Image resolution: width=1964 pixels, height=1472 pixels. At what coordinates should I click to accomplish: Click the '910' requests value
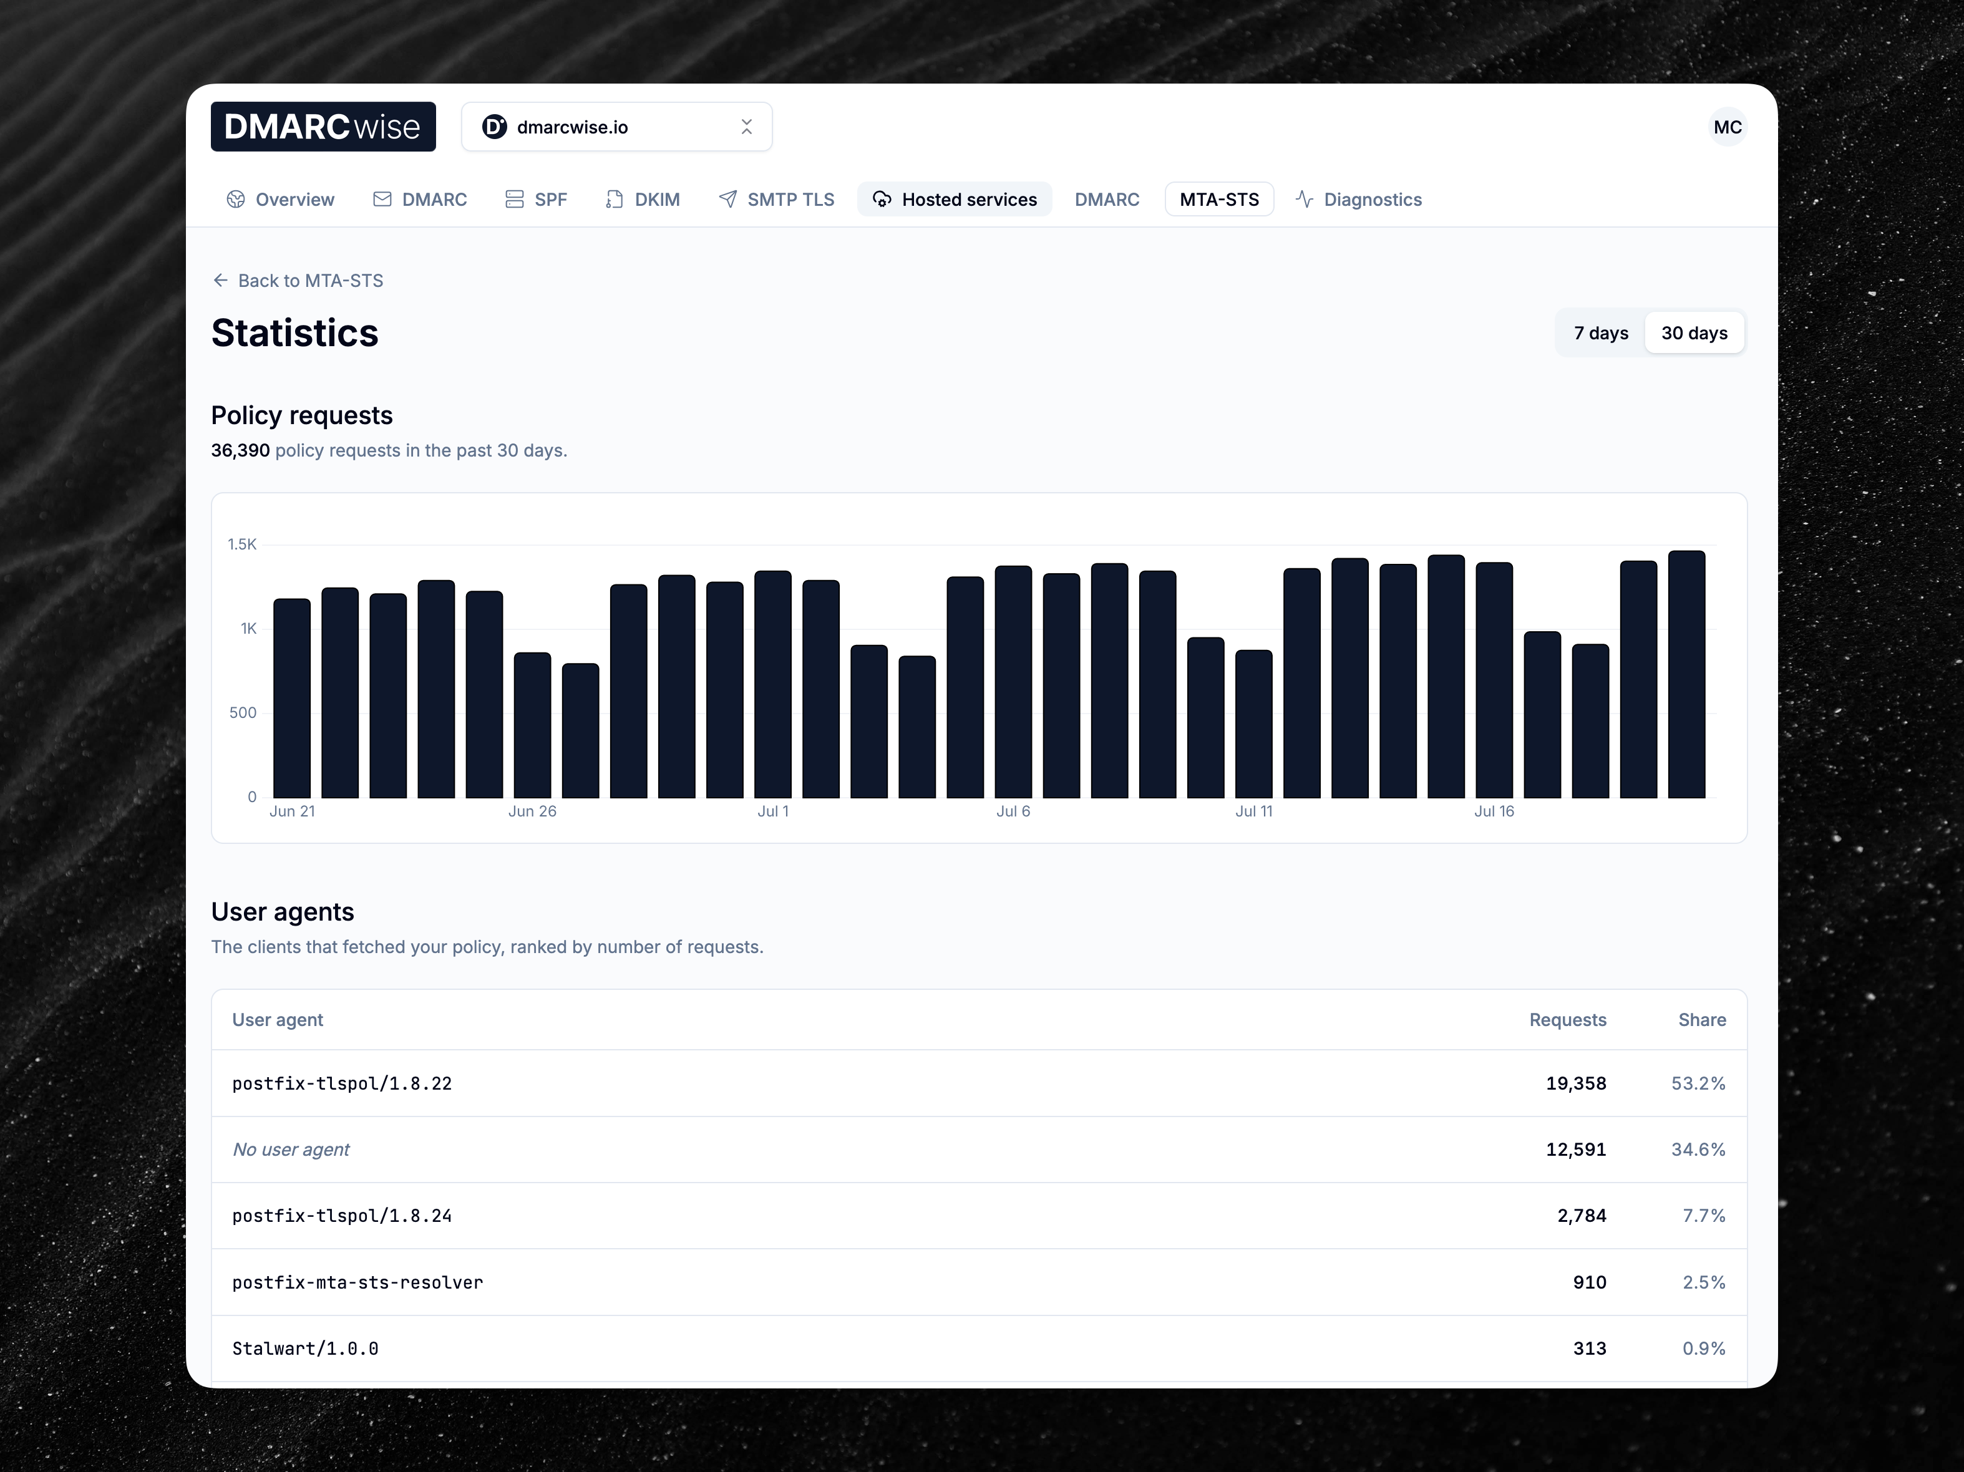1589,1282
